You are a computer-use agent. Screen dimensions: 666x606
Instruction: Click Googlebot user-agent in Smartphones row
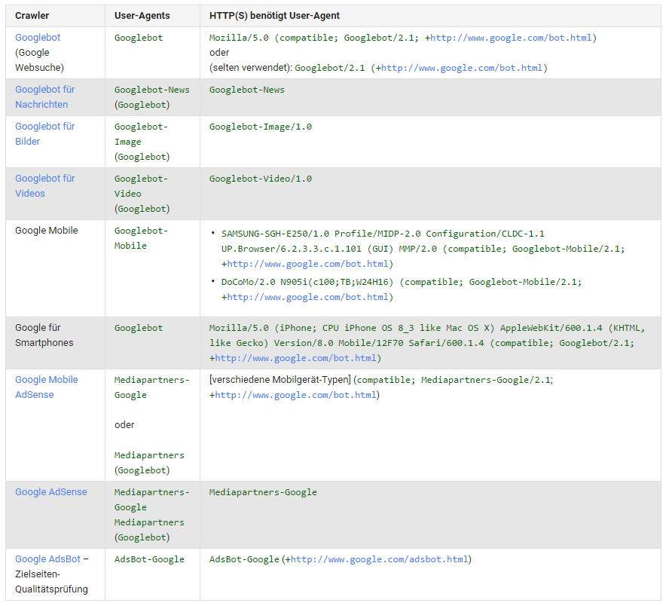point(139,328)
